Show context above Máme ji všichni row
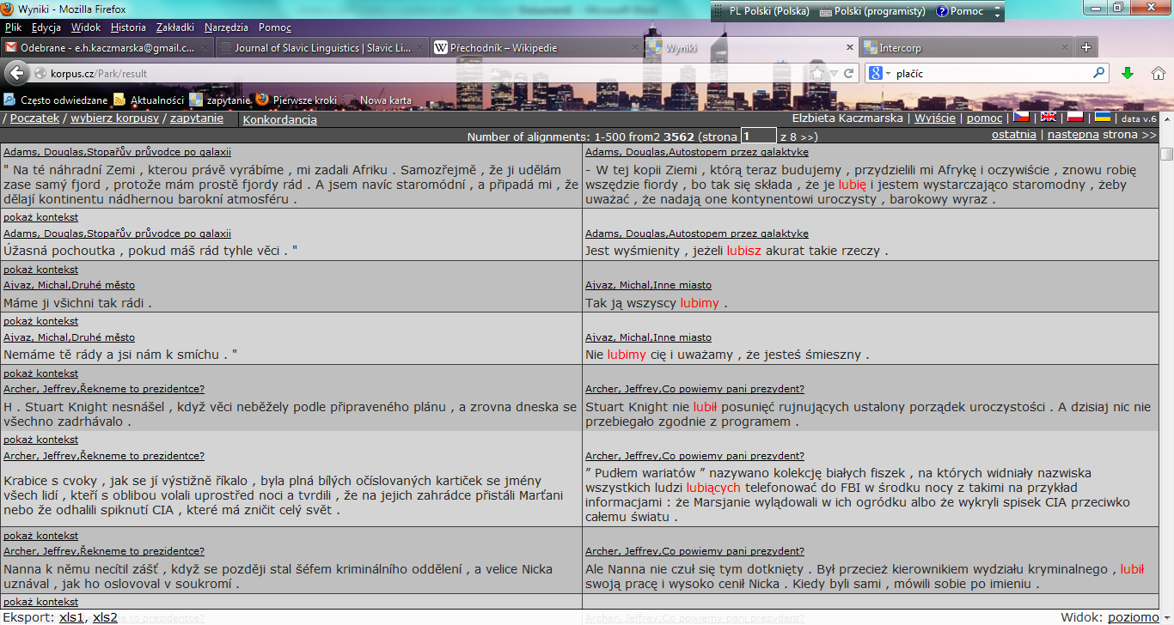 coord(40,270)
